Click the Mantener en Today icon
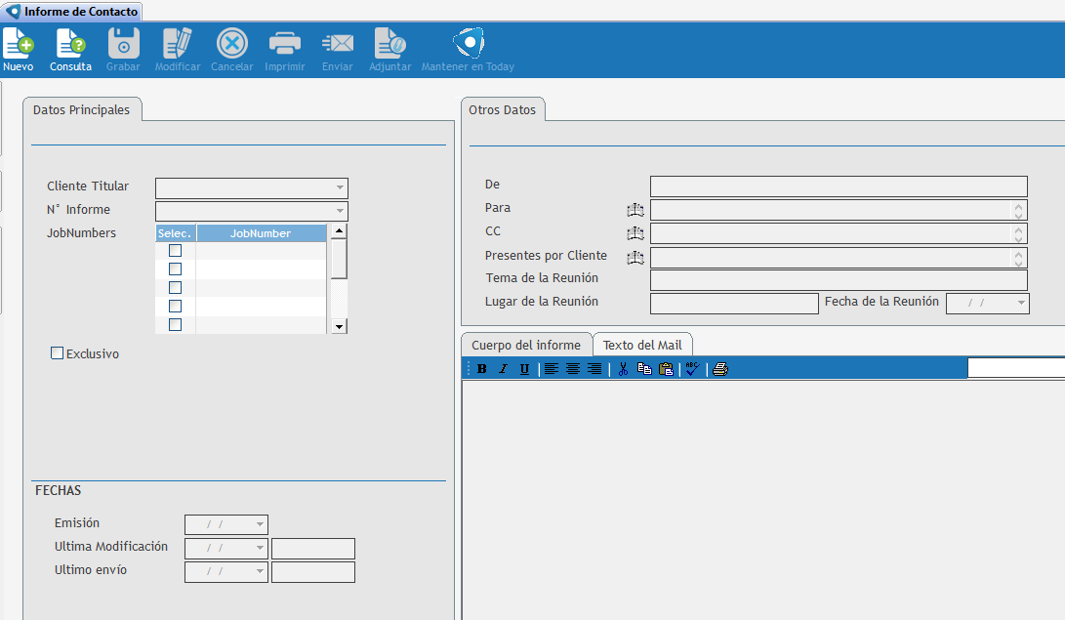Viewport: 1065px width, 620px height. tap(468, 44)
